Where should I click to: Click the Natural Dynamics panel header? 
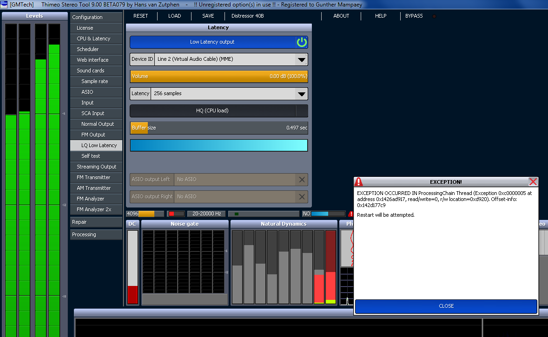pos(284,224)
